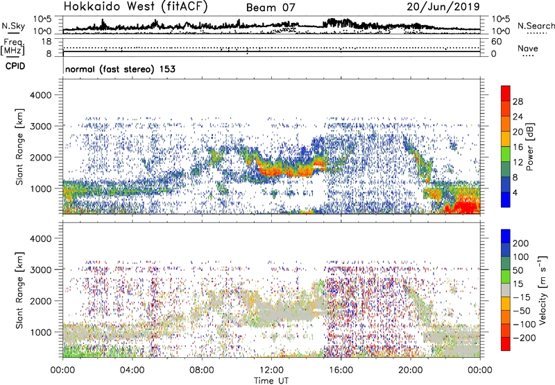Click 'Slant Range [km]' label of power panel
Image resolution: width=555 pixels, height=385 pixels.
click(x=19, y=147)
